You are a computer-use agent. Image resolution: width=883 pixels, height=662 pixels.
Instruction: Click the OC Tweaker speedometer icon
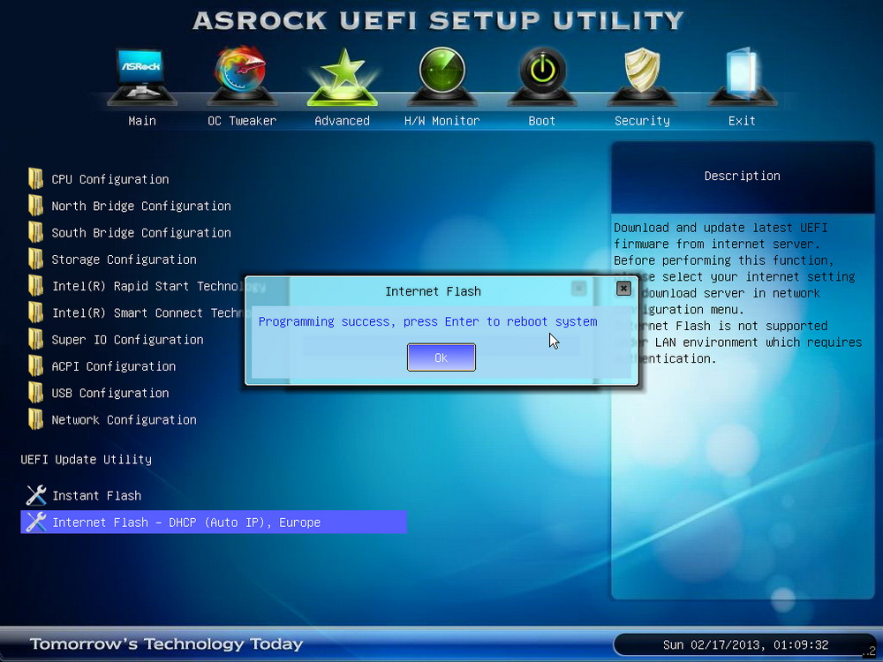click(242, 76)
